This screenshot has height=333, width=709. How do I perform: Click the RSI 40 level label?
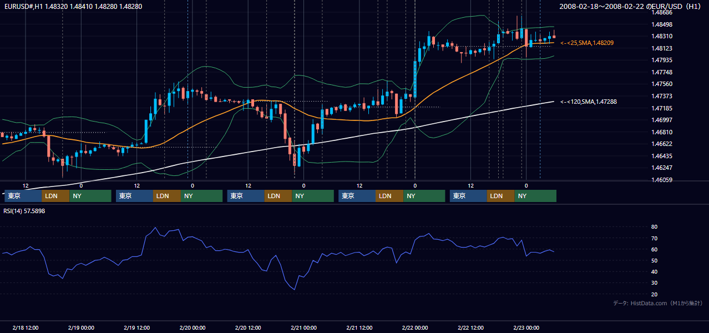pyautogui.click(x=654, y=271)
